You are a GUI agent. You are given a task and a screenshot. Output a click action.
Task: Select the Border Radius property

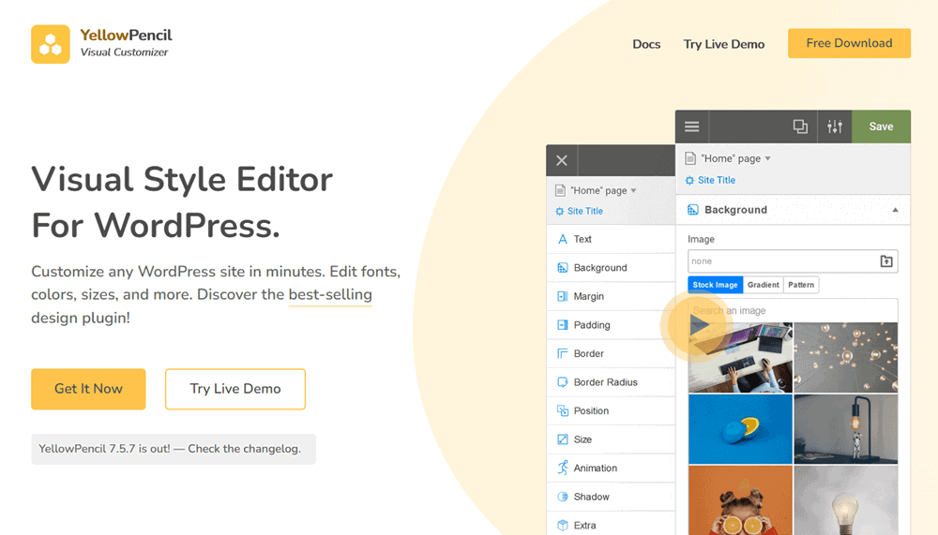pos(605,382)
